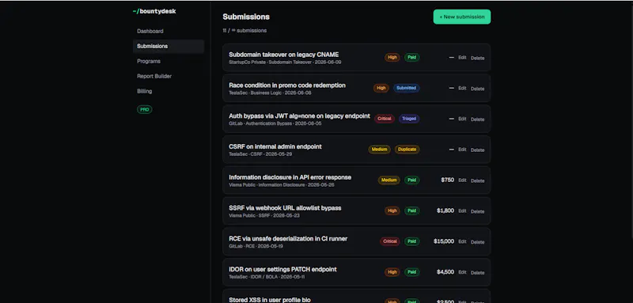This screenshot has height=303, width=633.
Task: Open 'Stored XSS in user profile bio'
Action: pyautogui.click(x=270, y=300)
